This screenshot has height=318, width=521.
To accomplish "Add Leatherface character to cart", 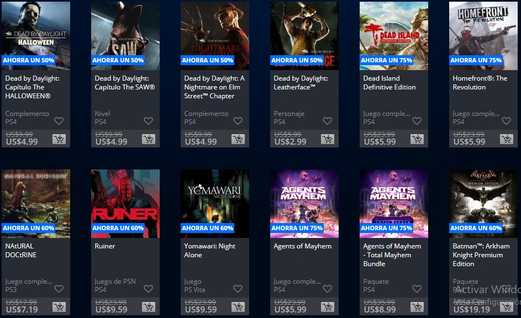I will tap(328, 139).
